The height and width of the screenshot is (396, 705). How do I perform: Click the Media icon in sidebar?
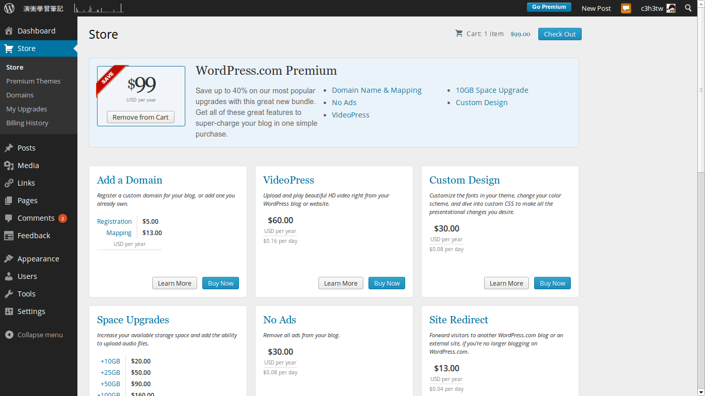coord(9,166)
